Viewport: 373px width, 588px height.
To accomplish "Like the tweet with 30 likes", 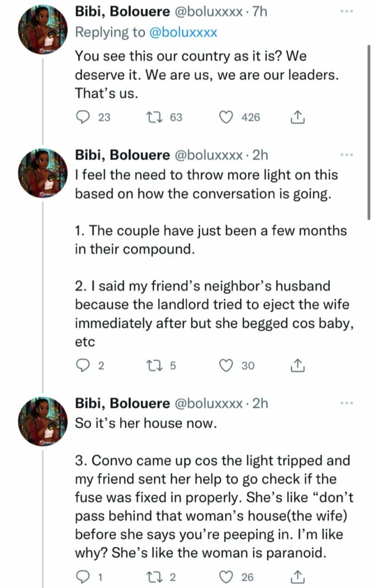I will tap(225, 365).
